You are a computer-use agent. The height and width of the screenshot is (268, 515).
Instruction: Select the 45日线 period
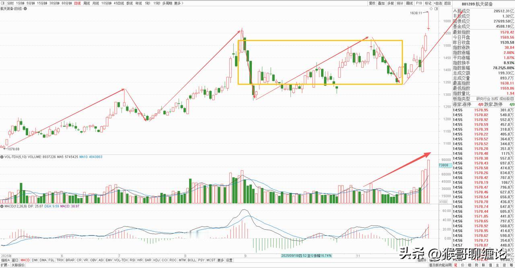click(x=119, y=3)
